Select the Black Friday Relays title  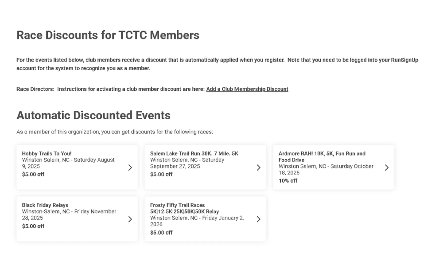pos(45,205)
